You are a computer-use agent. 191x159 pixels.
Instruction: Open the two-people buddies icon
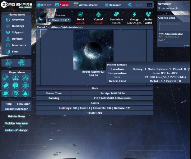(x=6, y=93)
